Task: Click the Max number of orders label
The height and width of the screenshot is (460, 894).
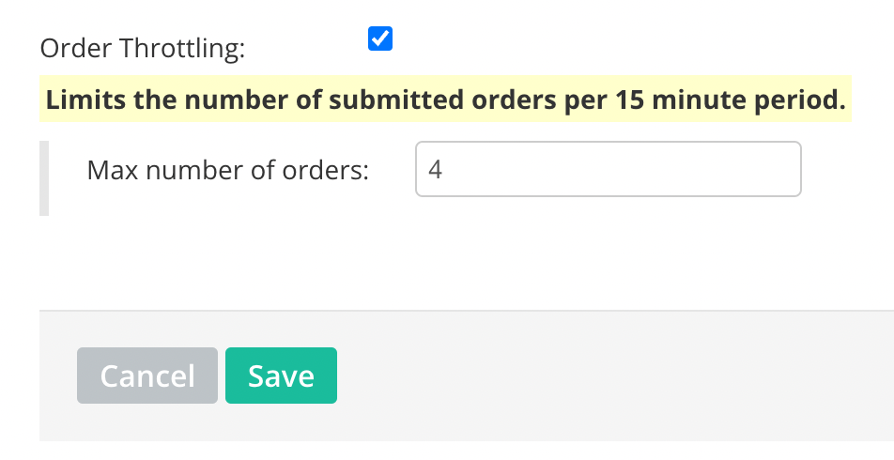Action: click(227, 170)
